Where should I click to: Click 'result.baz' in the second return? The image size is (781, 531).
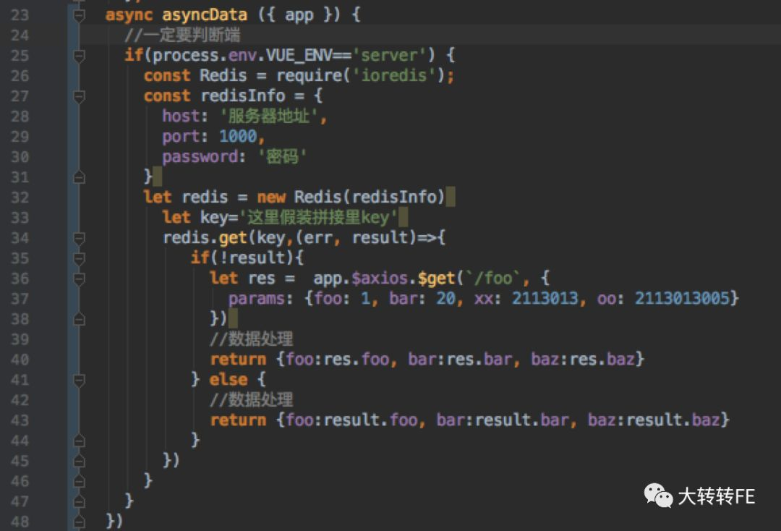pyautogui.click(x=673, y=420)
